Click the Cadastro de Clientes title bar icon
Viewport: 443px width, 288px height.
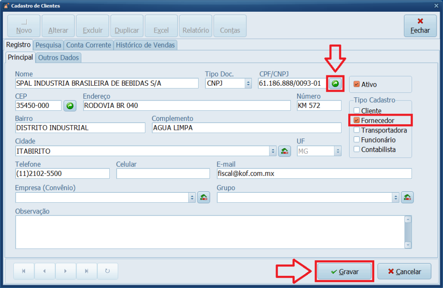pos(6,6)
